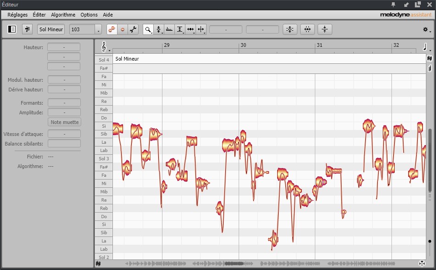Click the Sol Mineur scale ruler label

127,59
